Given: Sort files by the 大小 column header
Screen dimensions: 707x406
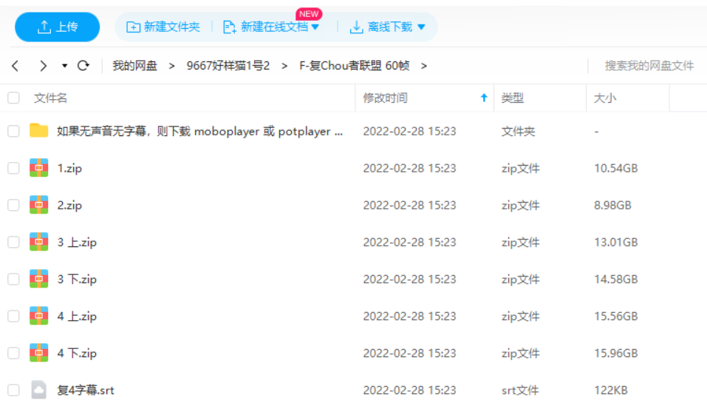Looking at the screenshot, I should point(605,98).
